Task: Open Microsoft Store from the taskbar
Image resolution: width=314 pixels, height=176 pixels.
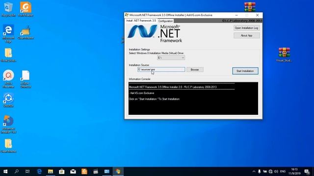Action: (x=62, y=172)
